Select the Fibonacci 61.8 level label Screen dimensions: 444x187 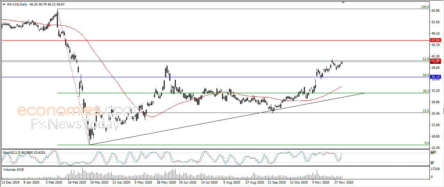click(x=426, y=59)
